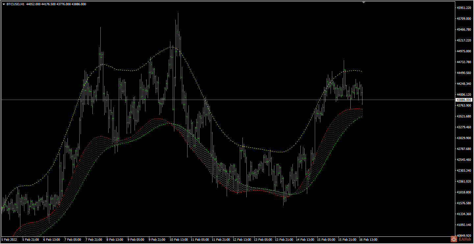Click price scale value 42787.680
The width and height of the screenshot is (474, 244).
click(x=464, y=149)
